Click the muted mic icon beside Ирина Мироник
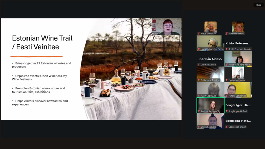265x149 pixels. tap(227, 80)
